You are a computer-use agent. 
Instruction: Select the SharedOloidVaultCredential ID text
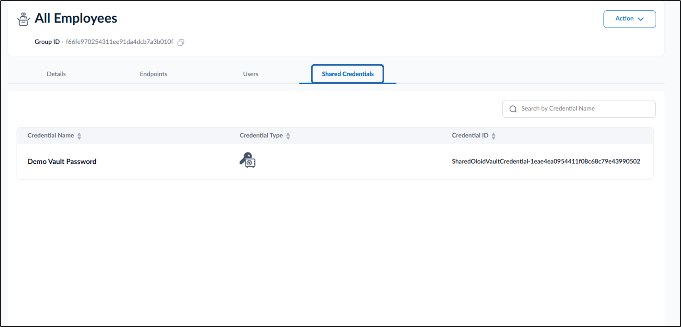(x=546, y=161)
